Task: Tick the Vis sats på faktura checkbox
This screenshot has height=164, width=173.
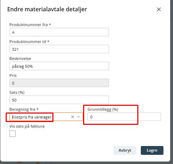Action: tap(12, 134)
